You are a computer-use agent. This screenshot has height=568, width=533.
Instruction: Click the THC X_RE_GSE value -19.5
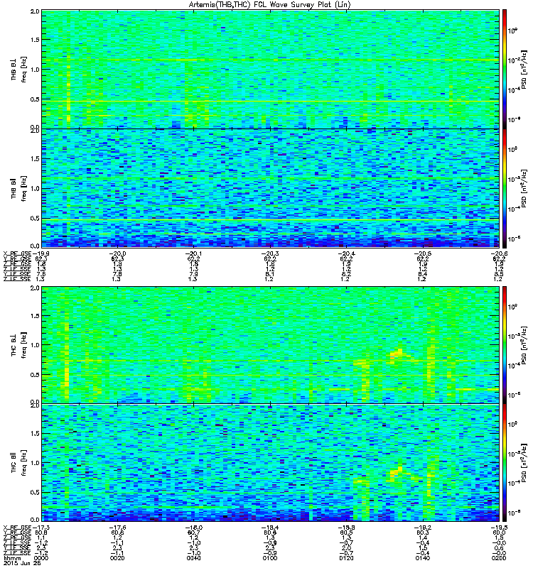coord(499,528)
